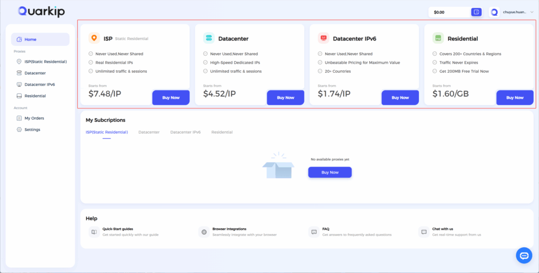Click Buy Now under No available proxies
This screenshot has height=273, width=539.
[330, 173]
